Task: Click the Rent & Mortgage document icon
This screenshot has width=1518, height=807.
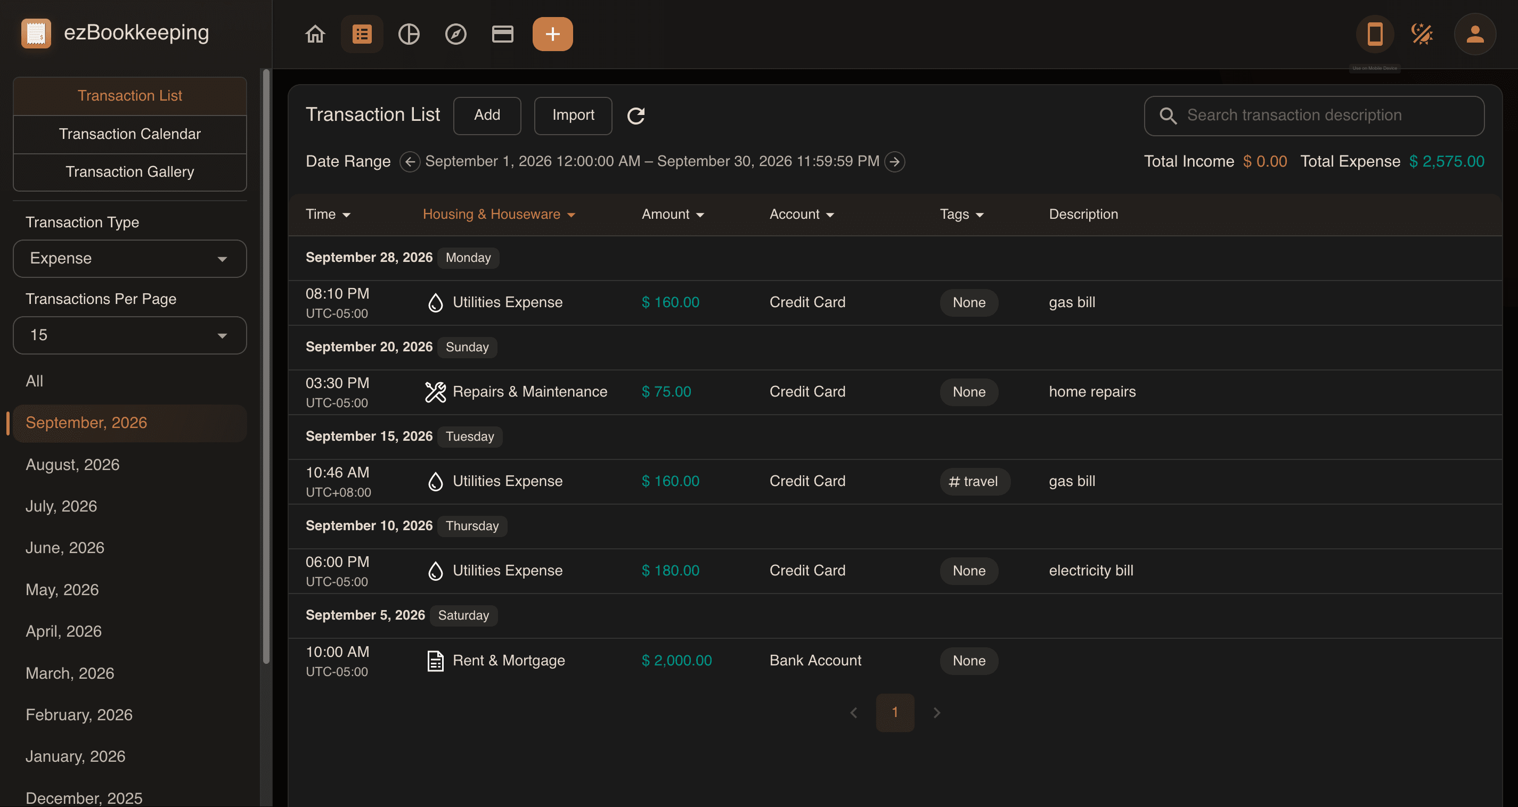Action: coord(436,661)
